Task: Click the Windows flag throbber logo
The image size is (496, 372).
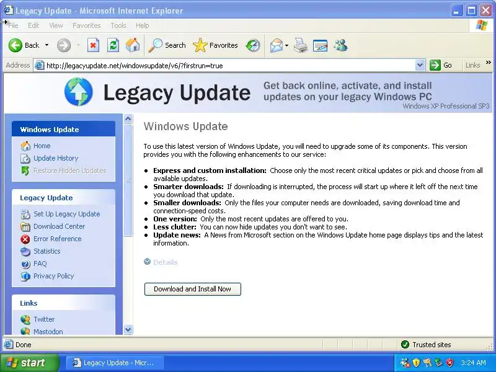Action: [x=482, y=25]
